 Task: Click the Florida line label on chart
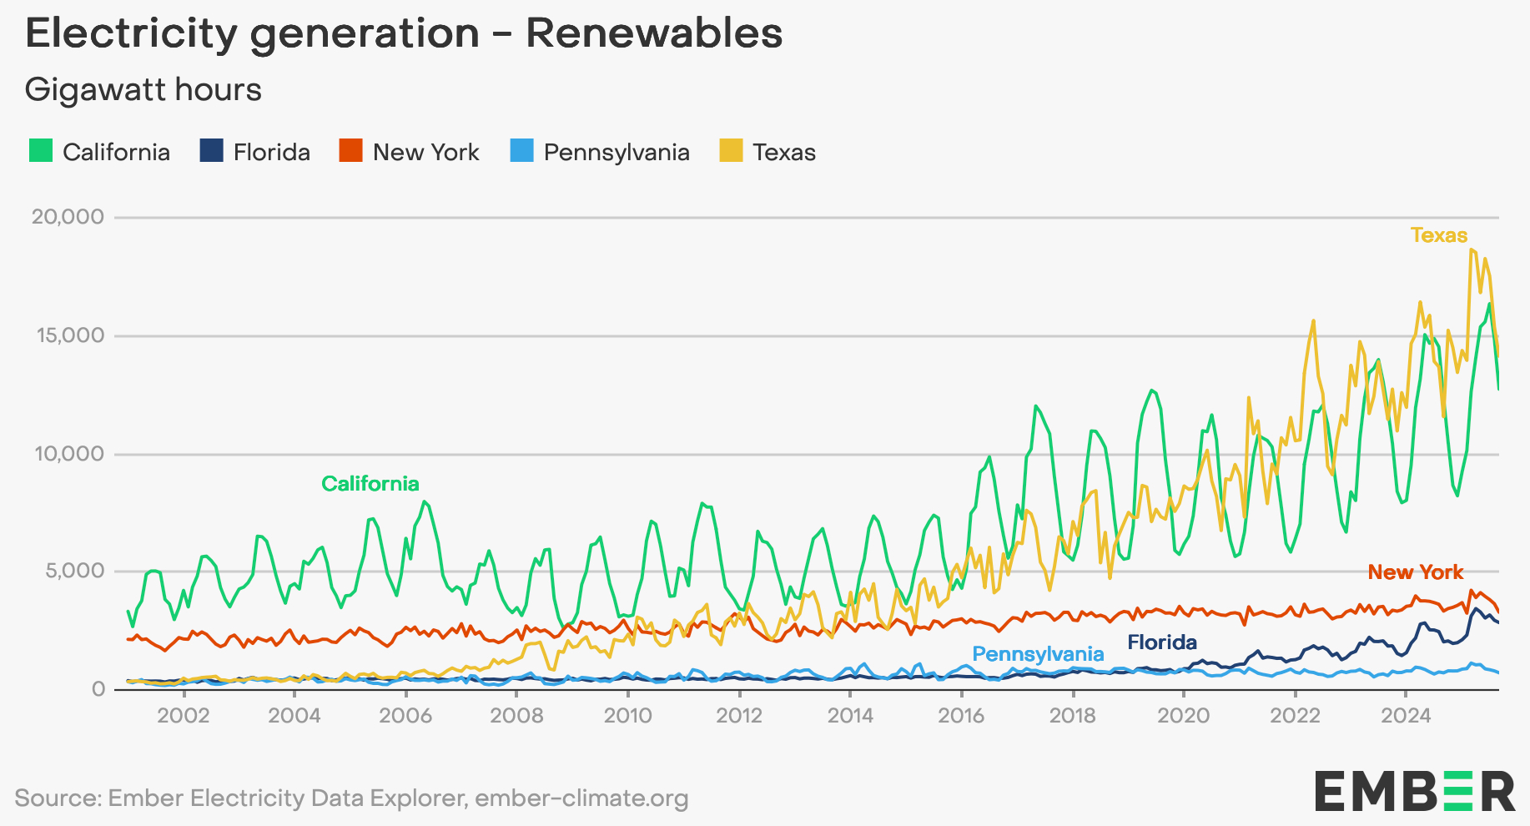(1162, 642)
